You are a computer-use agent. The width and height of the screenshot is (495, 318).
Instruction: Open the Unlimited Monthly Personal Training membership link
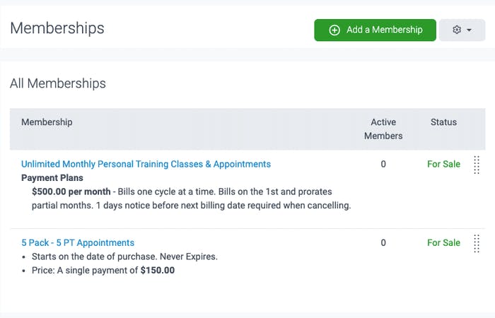[x=146, y=164]
